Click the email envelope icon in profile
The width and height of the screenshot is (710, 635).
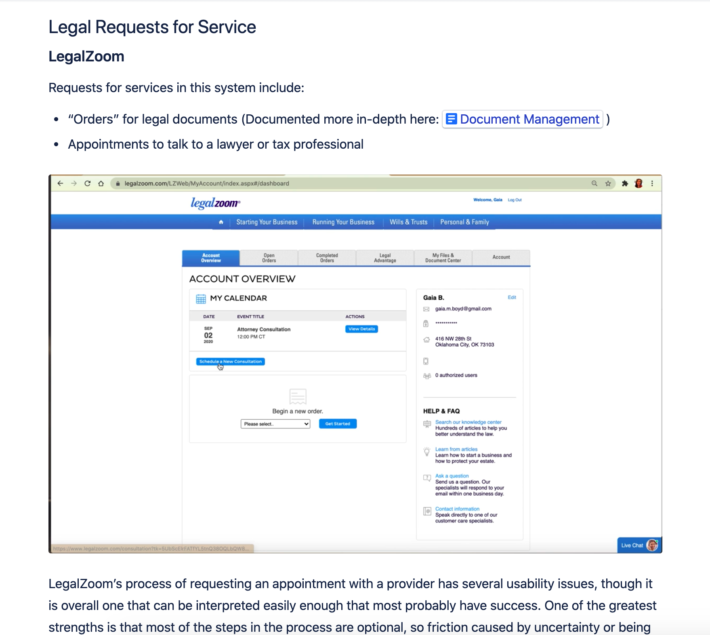point(426,309)
